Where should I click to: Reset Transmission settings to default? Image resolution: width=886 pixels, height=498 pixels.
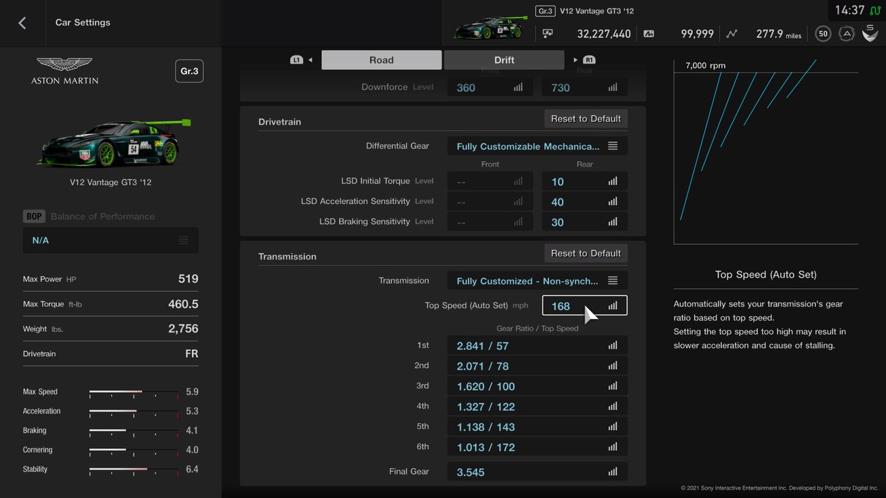pyautogui.click(x=586, y=254)
